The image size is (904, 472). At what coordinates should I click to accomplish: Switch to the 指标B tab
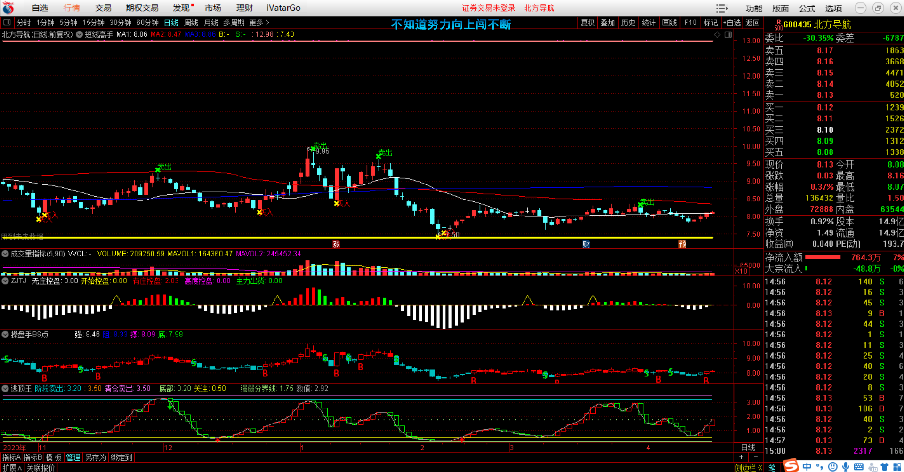pos(32,457)
